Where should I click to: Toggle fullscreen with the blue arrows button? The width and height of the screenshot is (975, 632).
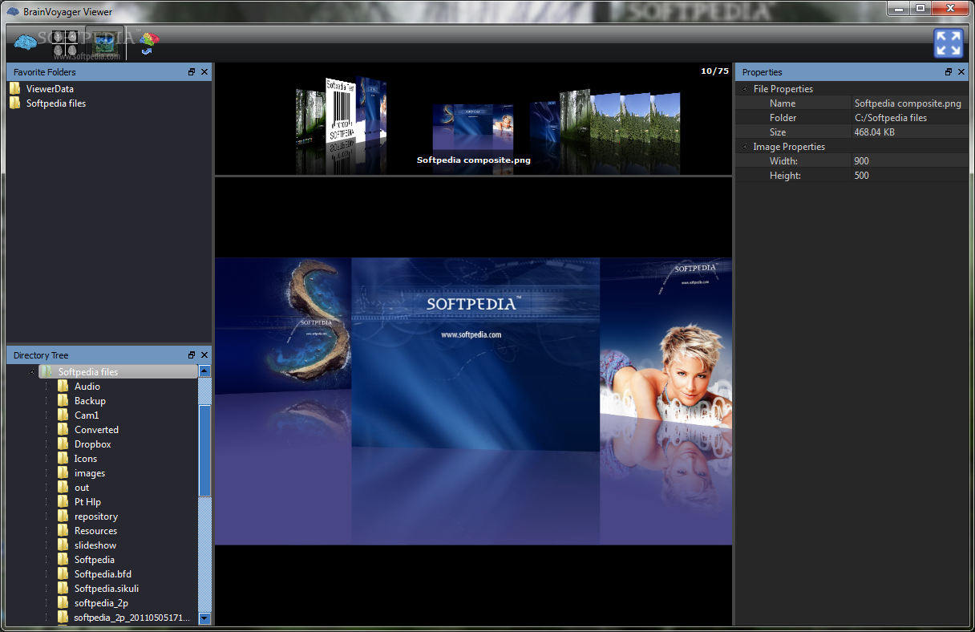(949, 43)
